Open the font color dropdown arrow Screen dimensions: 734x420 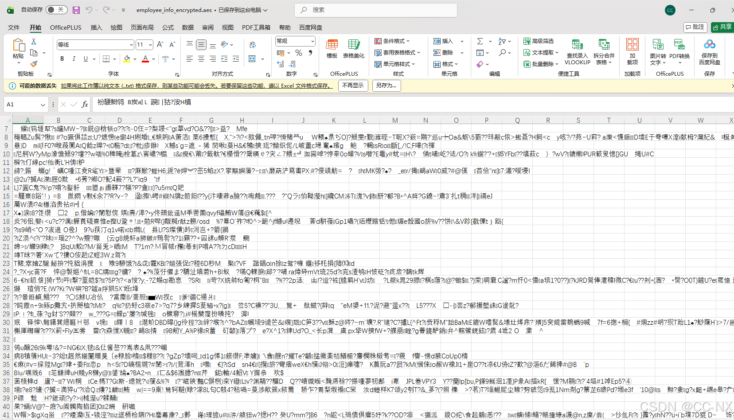pos(153,59)
